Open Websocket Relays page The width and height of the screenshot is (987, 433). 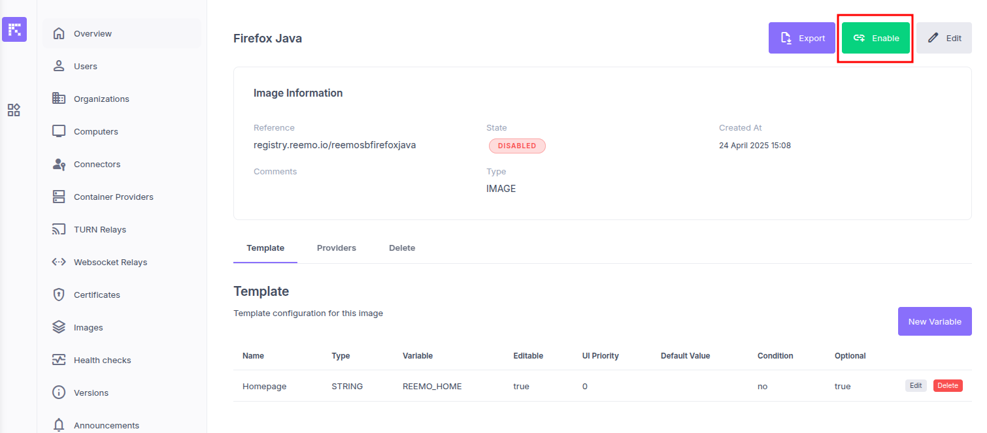[122, 262]
